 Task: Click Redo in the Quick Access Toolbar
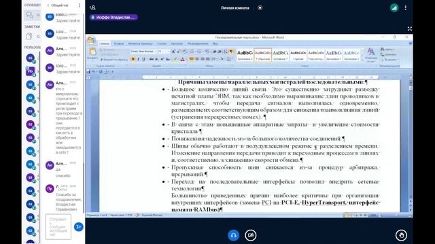tap(101, 71)
